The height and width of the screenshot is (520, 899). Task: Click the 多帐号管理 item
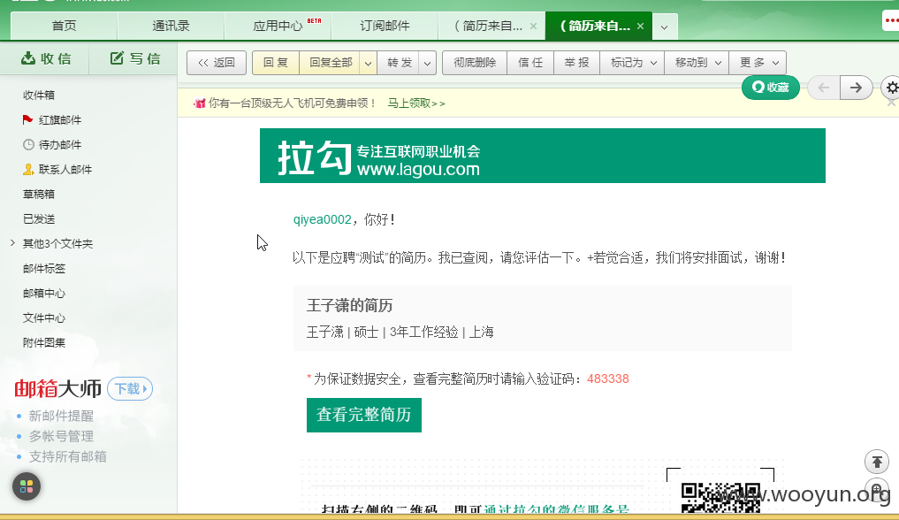(x=61, y=436)
